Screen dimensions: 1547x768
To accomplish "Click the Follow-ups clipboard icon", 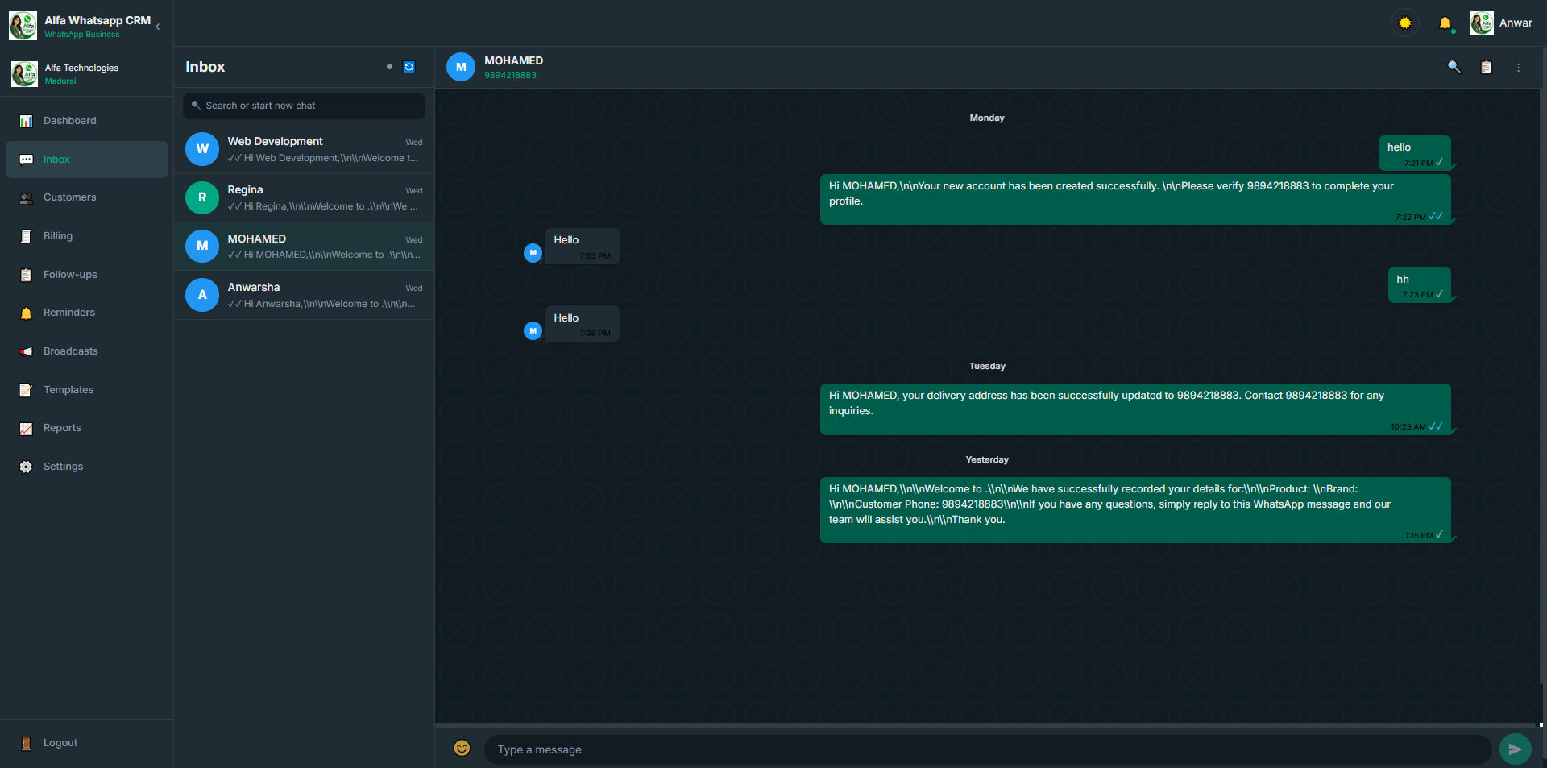I will (26, 275).
